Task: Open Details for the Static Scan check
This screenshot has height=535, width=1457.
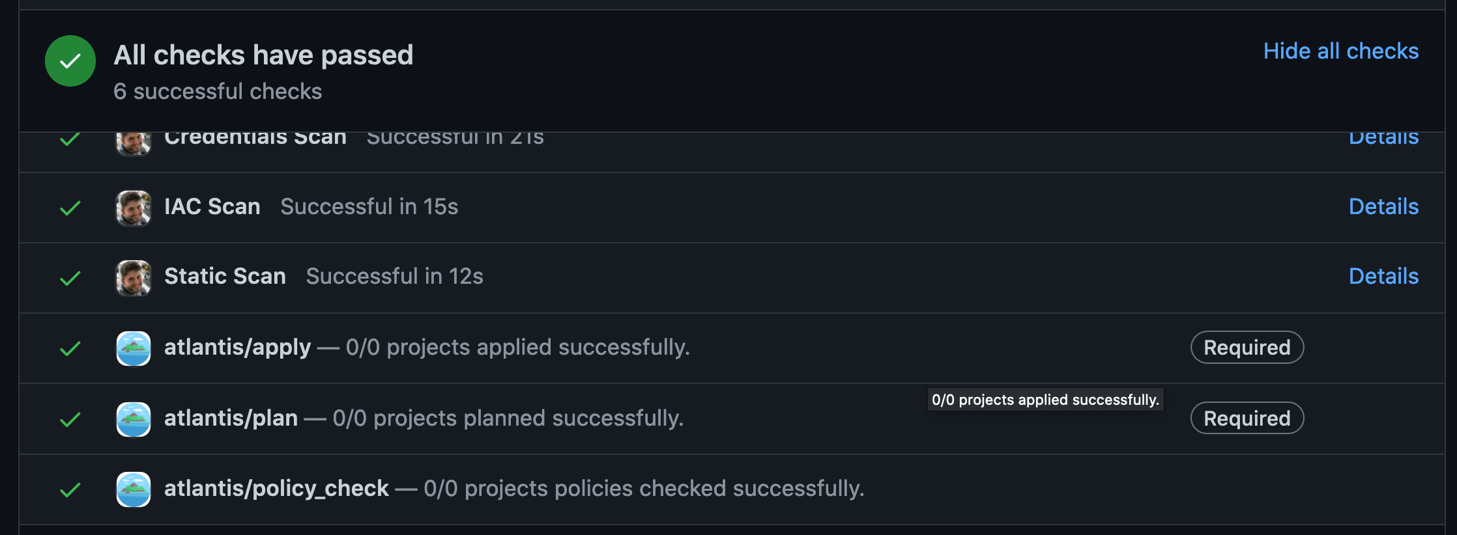Action: click(1383, 277)
